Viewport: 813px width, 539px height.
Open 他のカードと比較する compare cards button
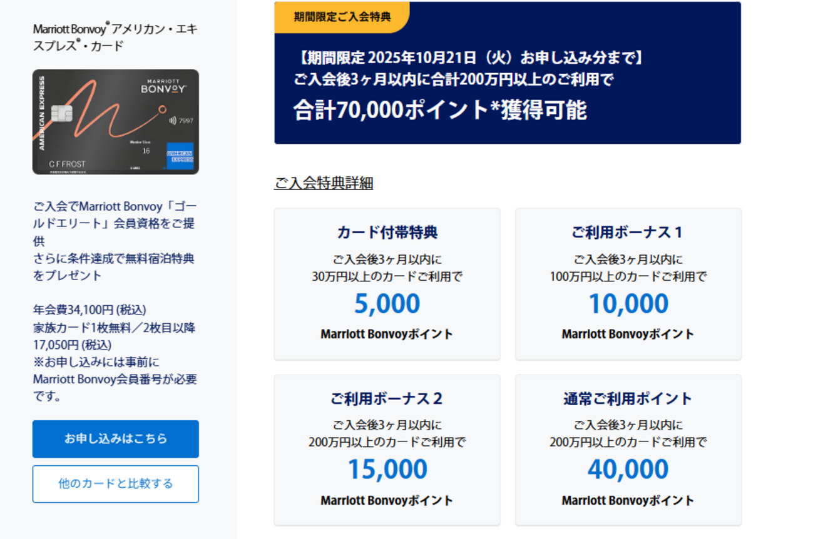(x=116, y=484)
